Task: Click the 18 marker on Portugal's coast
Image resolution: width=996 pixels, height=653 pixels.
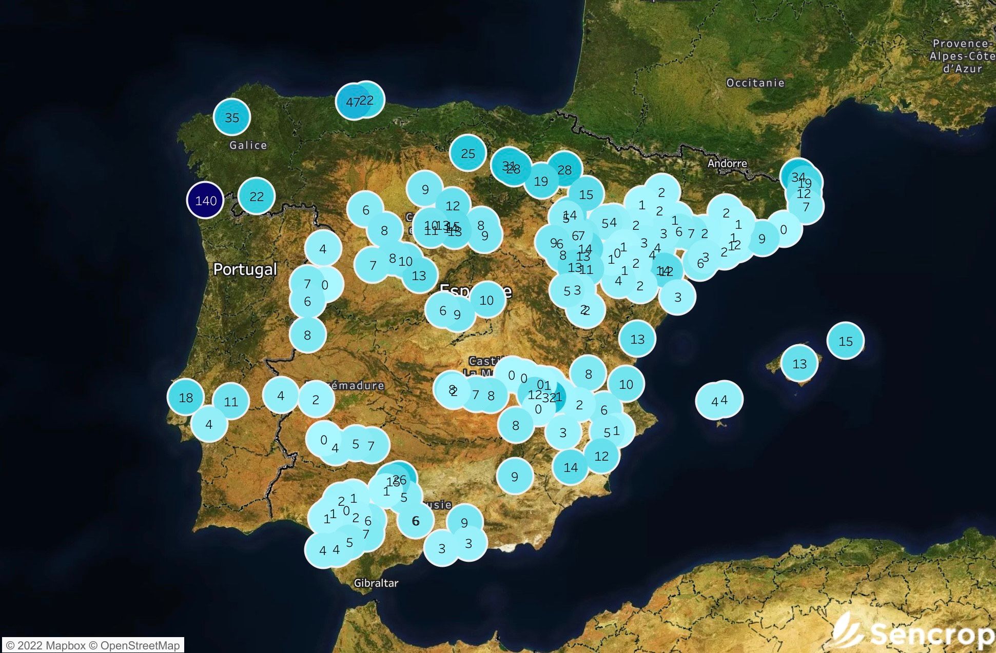Action: (186, 397)
